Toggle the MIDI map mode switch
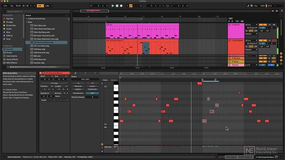This screenshot has width=285, height=160. pos(263,6)
